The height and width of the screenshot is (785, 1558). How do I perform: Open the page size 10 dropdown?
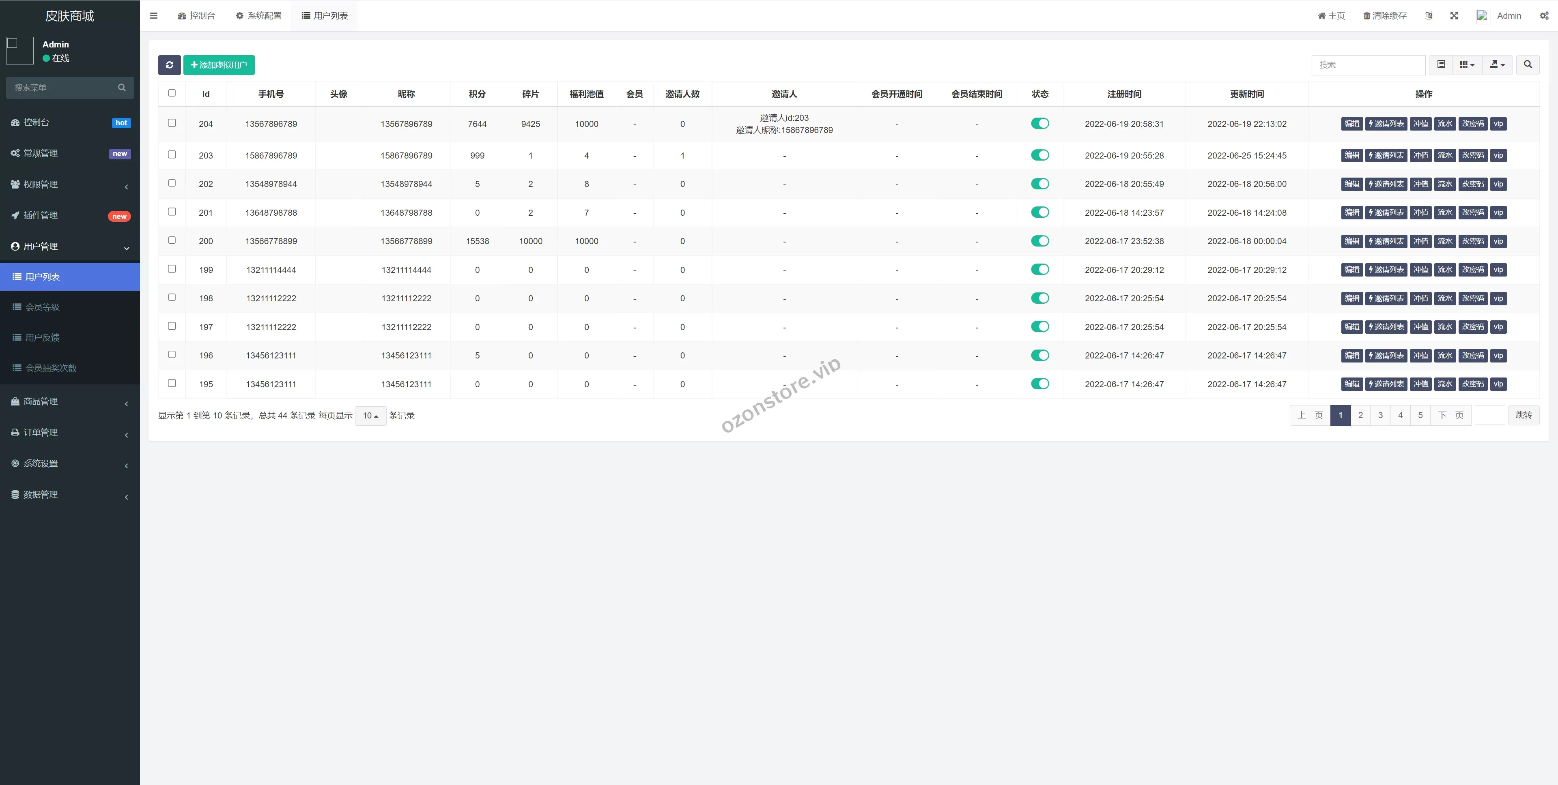click(x=370, y=416)
